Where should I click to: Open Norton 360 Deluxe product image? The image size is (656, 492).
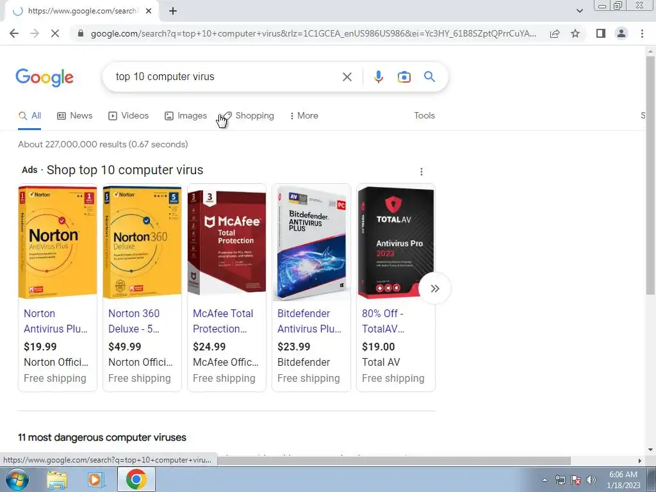pyautogui.click(x=142, y=243)
